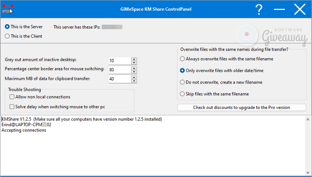This screenshot has width=312, height=177.
Task: Click 'Check out discounts to upgrade' button
Action: point(241,107)
